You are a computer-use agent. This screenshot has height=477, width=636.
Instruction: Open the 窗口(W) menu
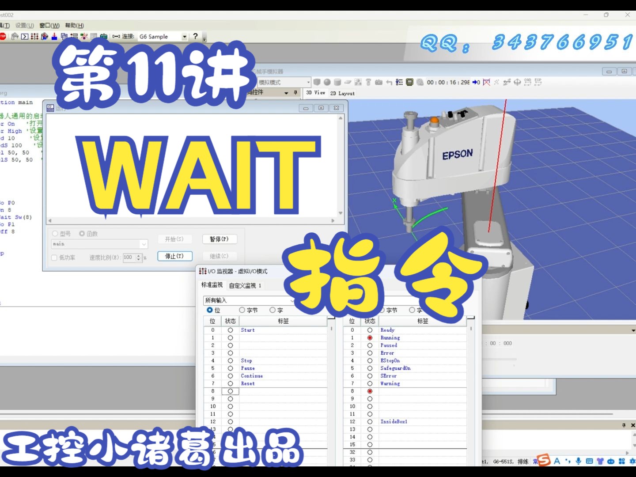click(49, 26)
